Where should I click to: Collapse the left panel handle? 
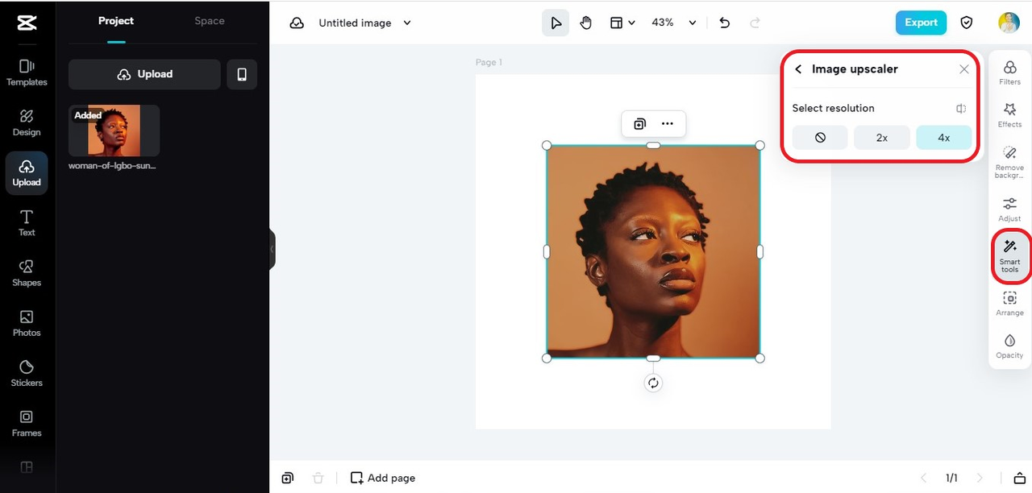pyautogui.click(x=272, y=249)
